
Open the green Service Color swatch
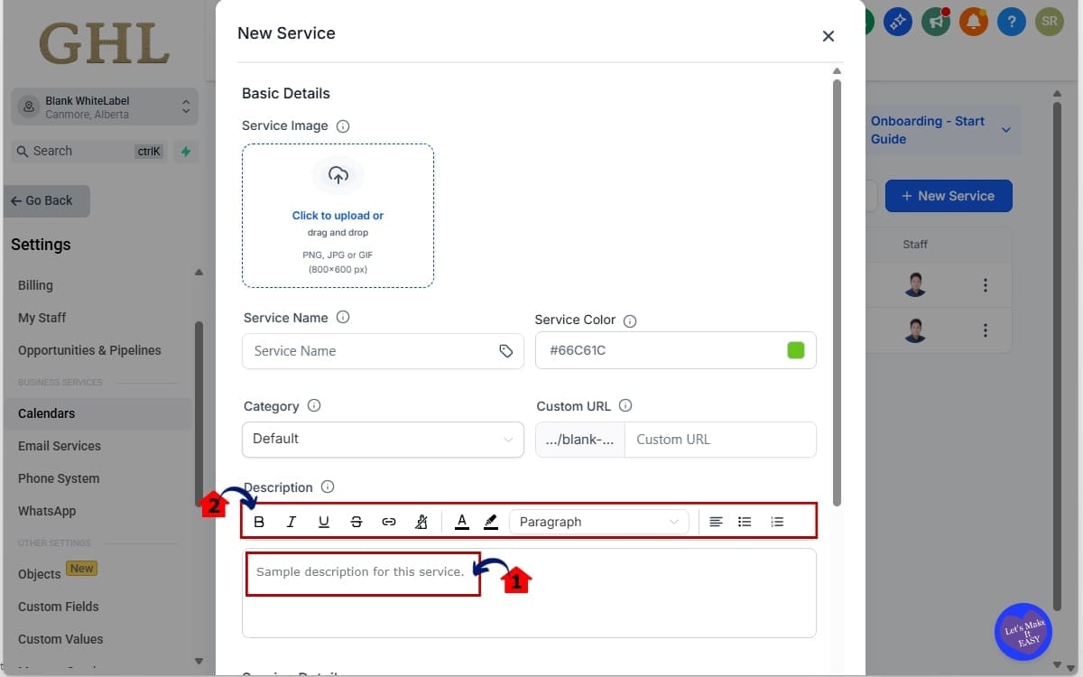[795, 350]
